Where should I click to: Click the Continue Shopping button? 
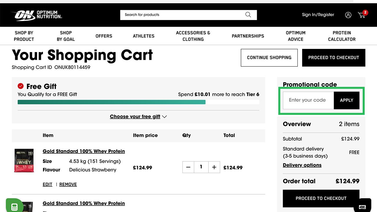[269, 58]
